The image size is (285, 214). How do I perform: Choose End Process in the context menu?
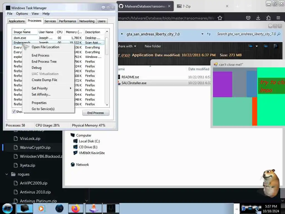[40, 55]
